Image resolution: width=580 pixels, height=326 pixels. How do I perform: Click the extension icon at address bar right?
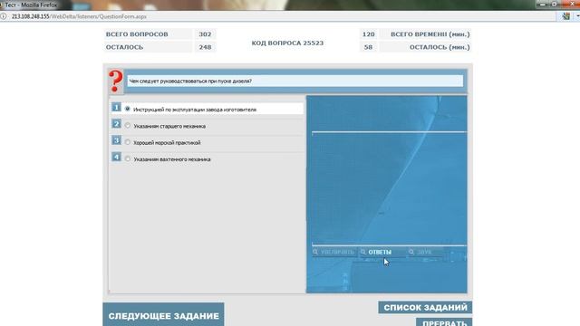point(565,16)
